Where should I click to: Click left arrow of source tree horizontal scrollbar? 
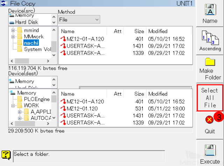point(12,61)
